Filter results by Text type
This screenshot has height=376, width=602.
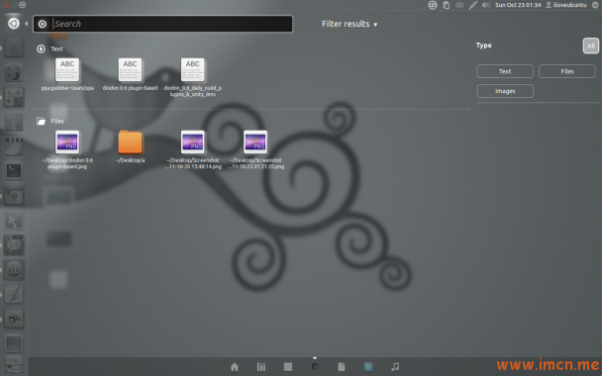(505, 71)
